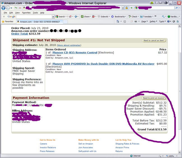The width and height of the screenshot is (182, 158).
Task: Click the browser Forward arrow button
Action: click(8, 8)
